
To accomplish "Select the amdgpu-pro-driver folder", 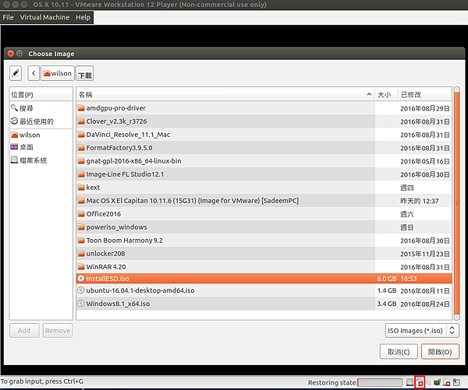I will click(x=264, y=108).
